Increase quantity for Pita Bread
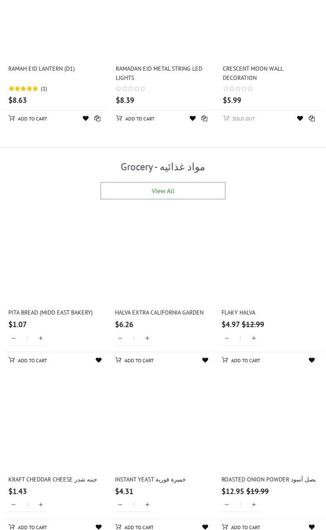The width and height of the screenshot is (326, 530). click(41, 338)
